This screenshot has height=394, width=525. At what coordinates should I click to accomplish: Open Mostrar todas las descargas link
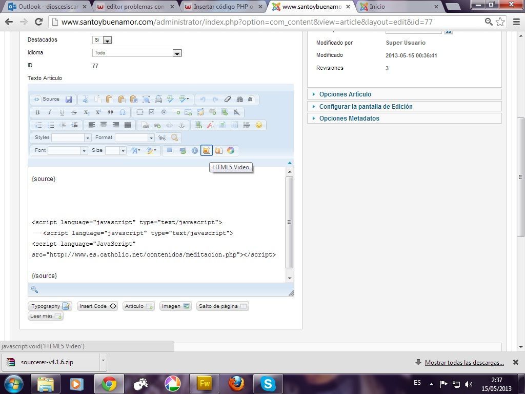point(465,363)
